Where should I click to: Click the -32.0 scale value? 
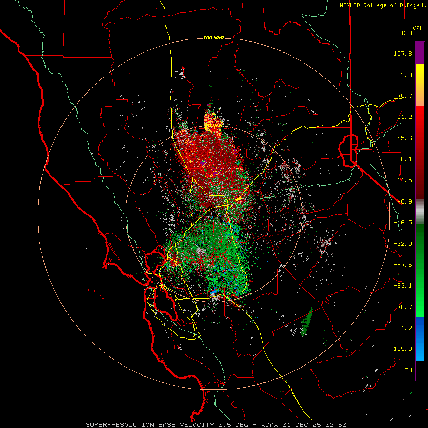(x=403, y=244)
